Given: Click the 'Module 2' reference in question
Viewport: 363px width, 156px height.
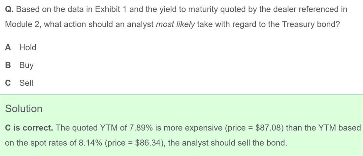Looking at the screenshot, I should click(x=20, y=24).
